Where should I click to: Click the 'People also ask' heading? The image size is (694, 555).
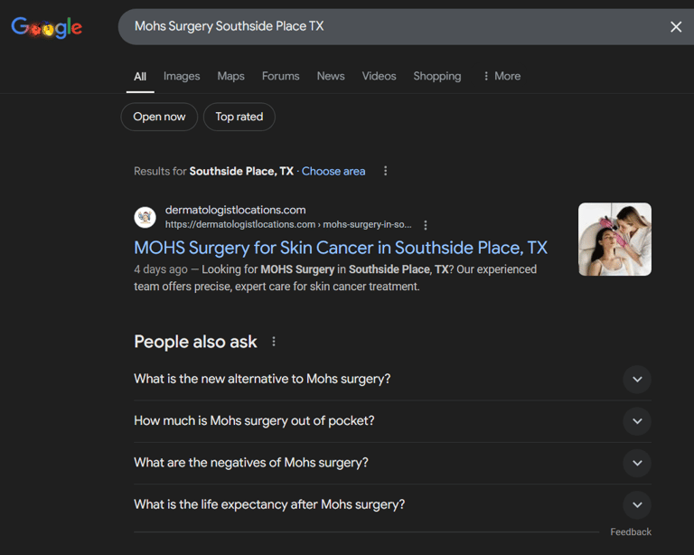click(x=195, y=342)
